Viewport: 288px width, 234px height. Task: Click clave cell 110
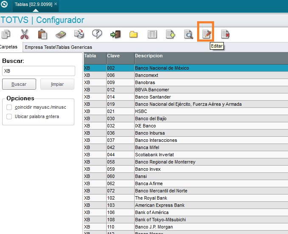[121, 227]
